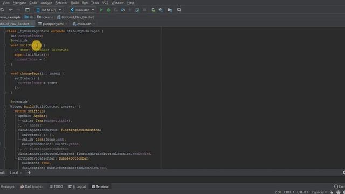Collapse the BubbleBottomBar fold marker
The width and height of the screenshot is (345, 194).
point(5,158)
